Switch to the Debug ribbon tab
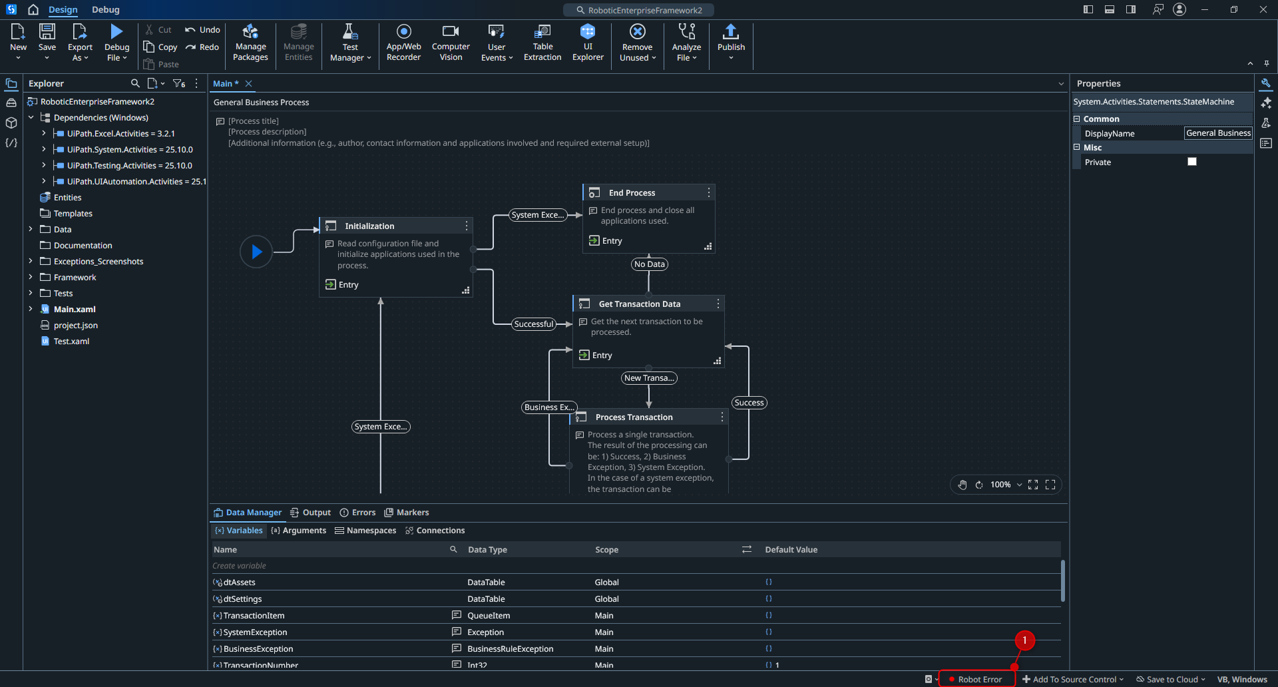1278x687 pixels. (x=106, y=9)
